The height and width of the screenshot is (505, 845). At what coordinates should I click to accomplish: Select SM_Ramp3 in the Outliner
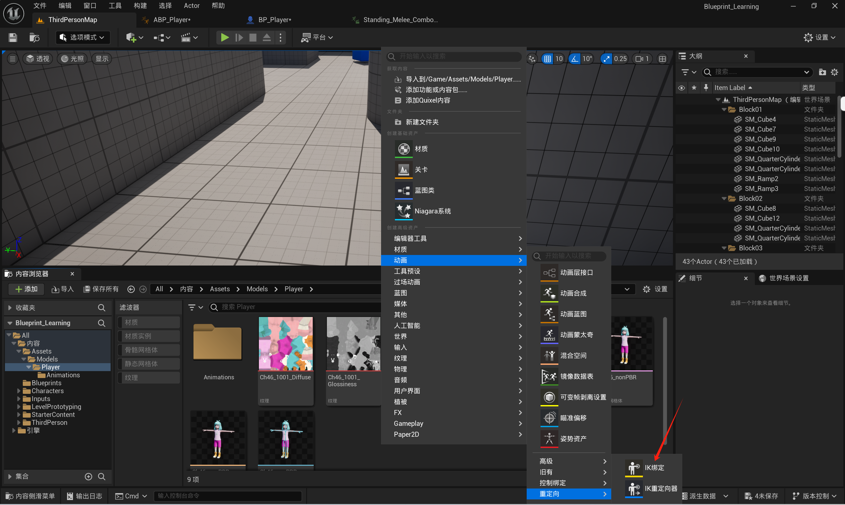click(761, 189)
